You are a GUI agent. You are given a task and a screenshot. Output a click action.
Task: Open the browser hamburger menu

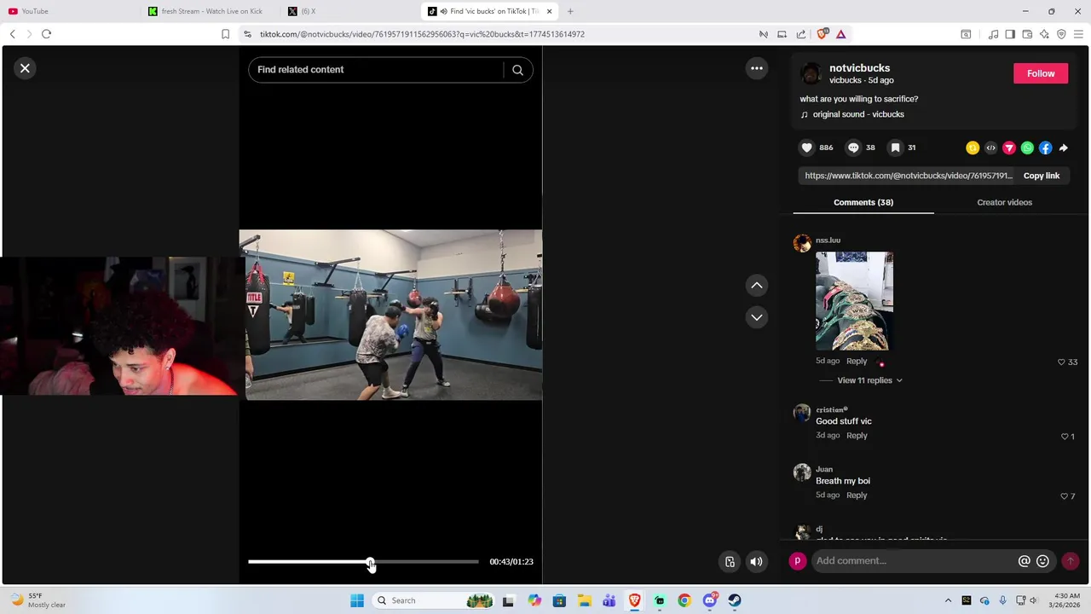coord(1078,34)
